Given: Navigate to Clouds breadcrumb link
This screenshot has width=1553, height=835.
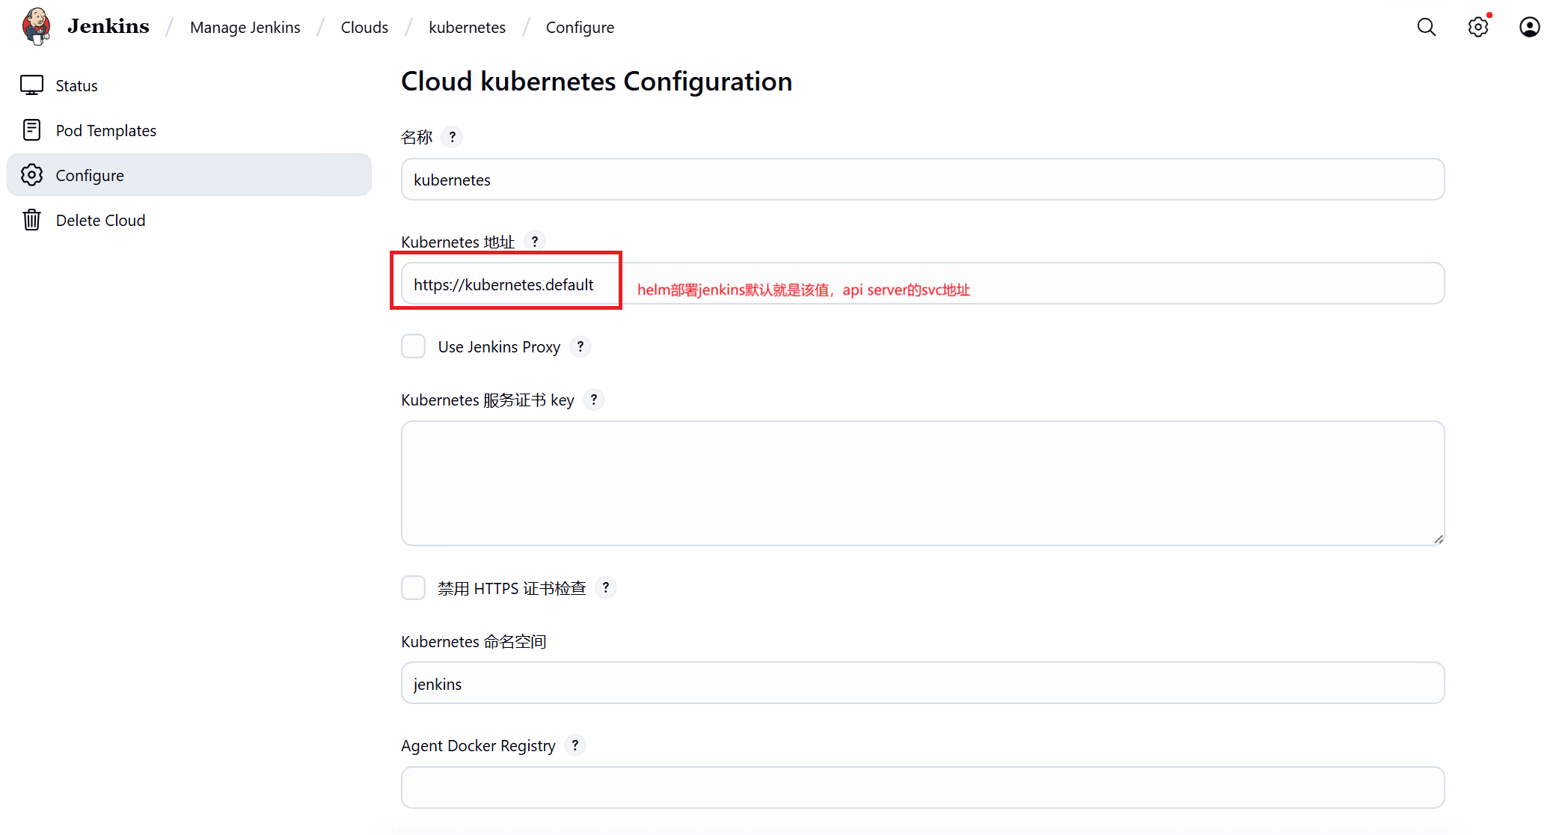Looking at the screenshot, I should click(x=364, y=28).
